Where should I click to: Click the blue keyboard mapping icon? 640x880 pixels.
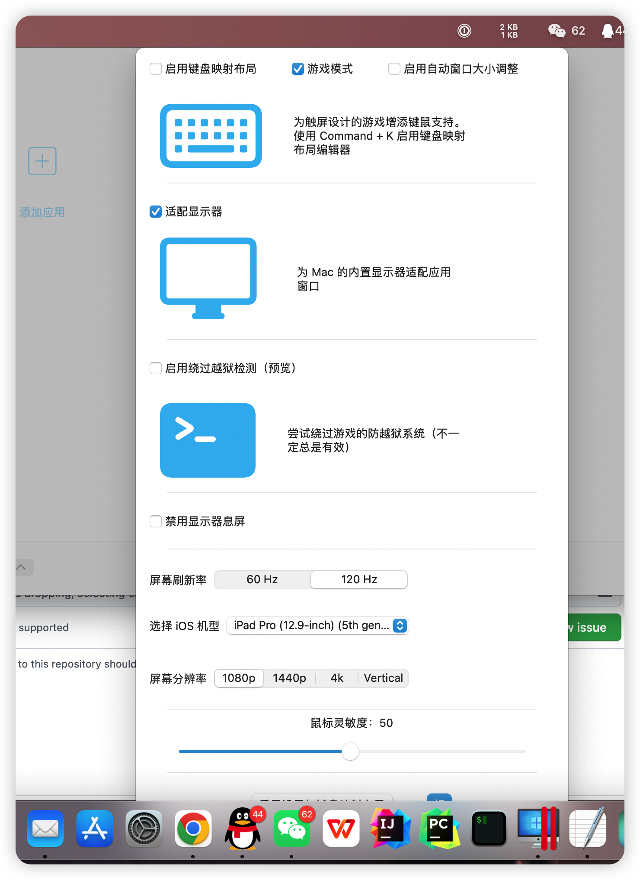(x=211, y=136)
